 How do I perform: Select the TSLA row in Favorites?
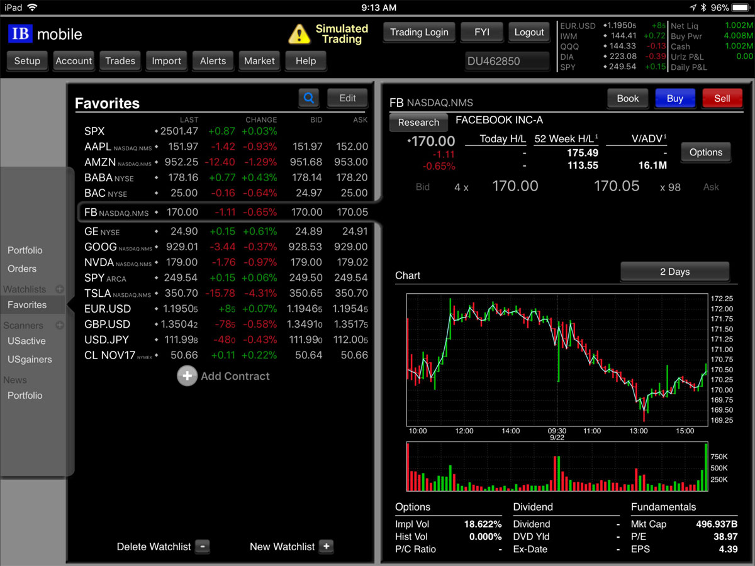[x=226, y=293]
